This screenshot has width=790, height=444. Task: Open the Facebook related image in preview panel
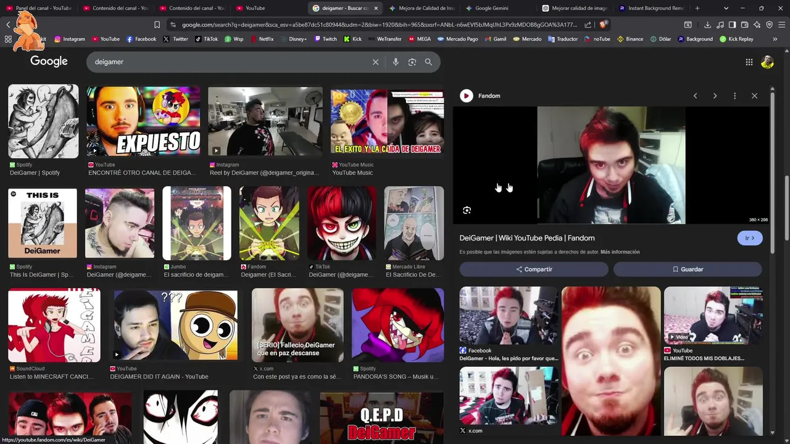(x=509, y=316)
